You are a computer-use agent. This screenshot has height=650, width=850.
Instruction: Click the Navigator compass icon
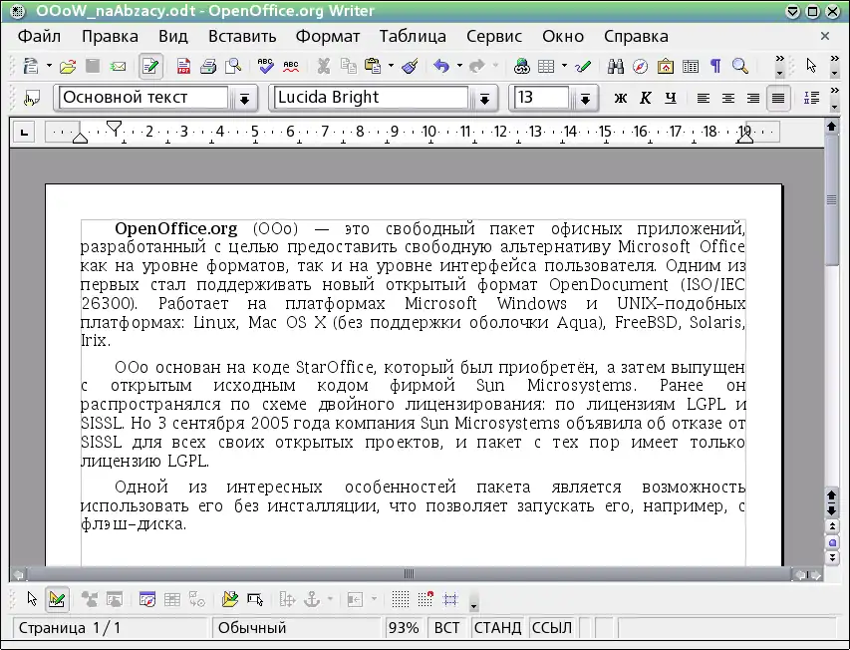click(x=640, y=67)
